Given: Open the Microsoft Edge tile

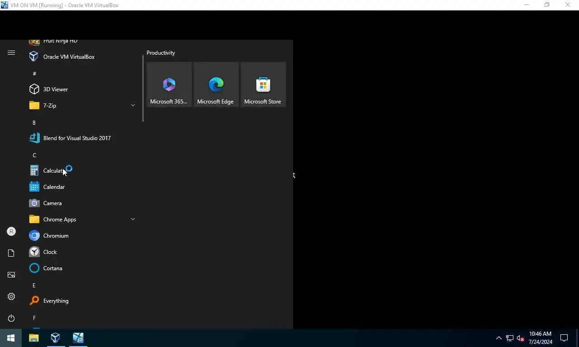Looking at the screenshot, I should [x=216, y=84].
